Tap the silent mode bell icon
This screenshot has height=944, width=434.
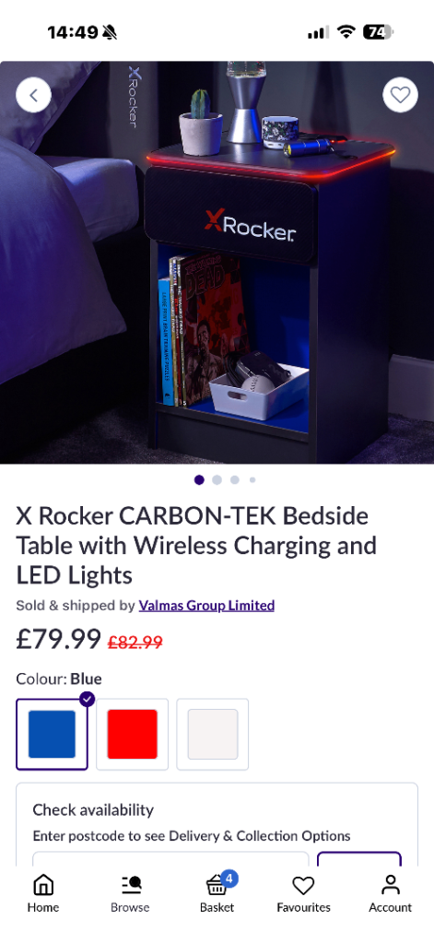click(x=110, y=32)
